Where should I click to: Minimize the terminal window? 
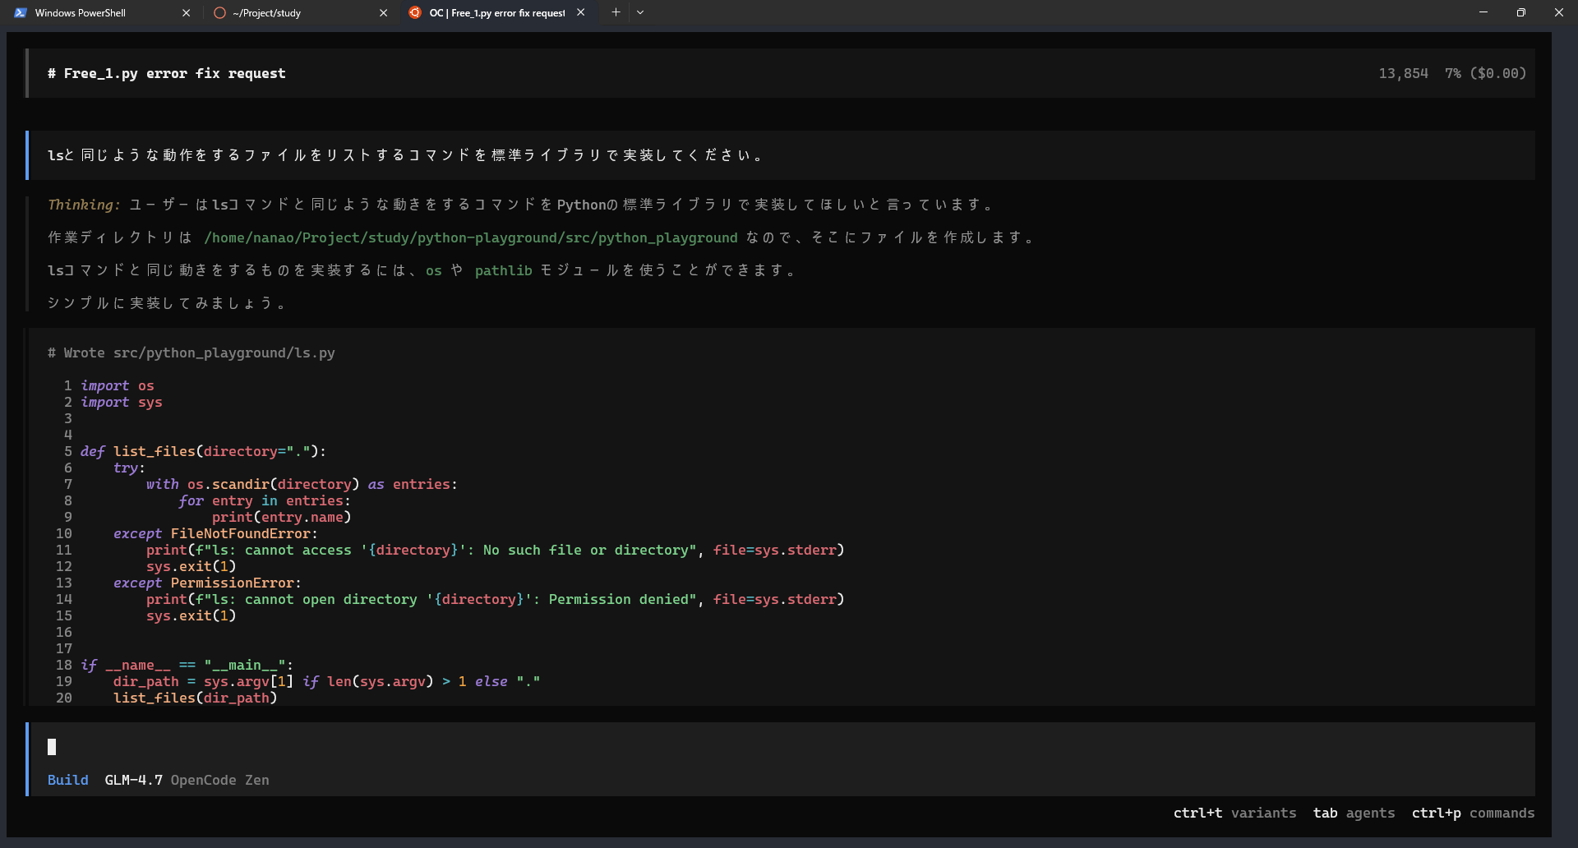tap(1483, 12)
